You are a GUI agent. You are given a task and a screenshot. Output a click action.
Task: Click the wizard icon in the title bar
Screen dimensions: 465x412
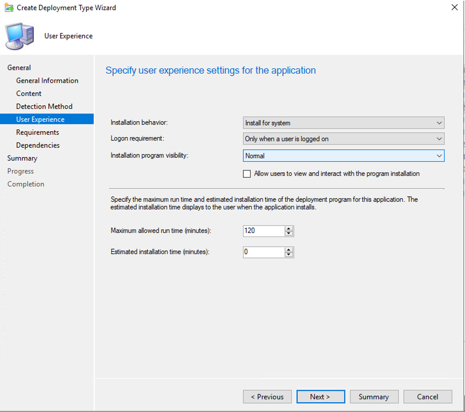point(9,8)
